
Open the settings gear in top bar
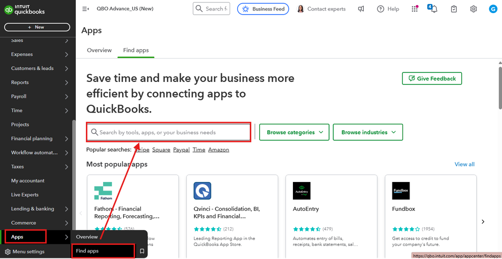pos(473,9)
